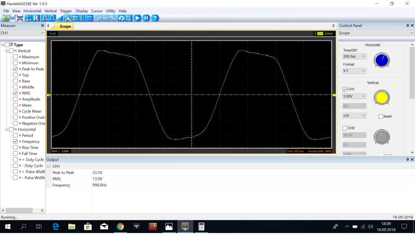
Task: Select the horizontal cursors toolbar icon
Action: (89, 18)
